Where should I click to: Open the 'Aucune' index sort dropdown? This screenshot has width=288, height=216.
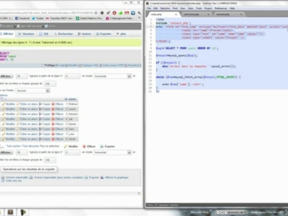coord(33,91)
